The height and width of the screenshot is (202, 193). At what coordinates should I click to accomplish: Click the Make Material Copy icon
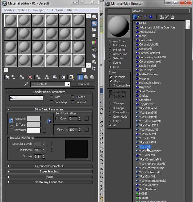(38, 77)
